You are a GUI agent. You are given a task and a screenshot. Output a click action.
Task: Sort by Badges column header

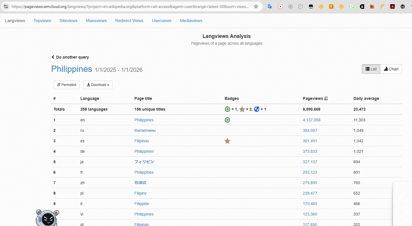(x=232, y=98)
